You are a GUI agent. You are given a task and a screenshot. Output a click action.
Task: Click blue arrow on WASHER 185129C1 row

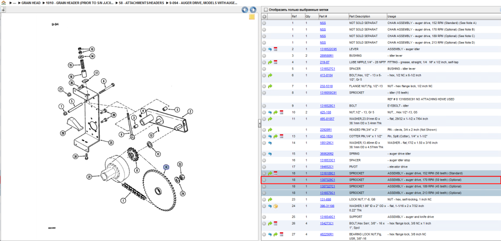click(x=270, y=143)
